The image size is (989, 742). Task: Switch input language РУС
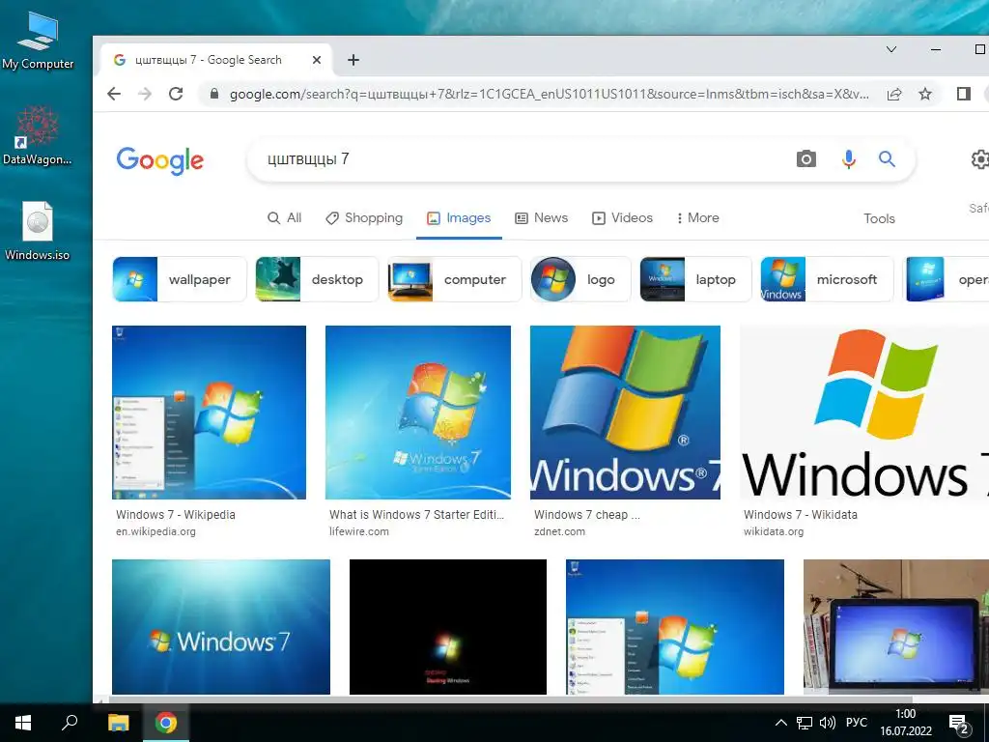(857, 723)
